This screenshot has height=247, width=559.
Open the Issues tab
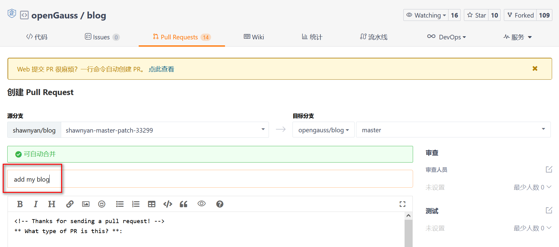102,37
